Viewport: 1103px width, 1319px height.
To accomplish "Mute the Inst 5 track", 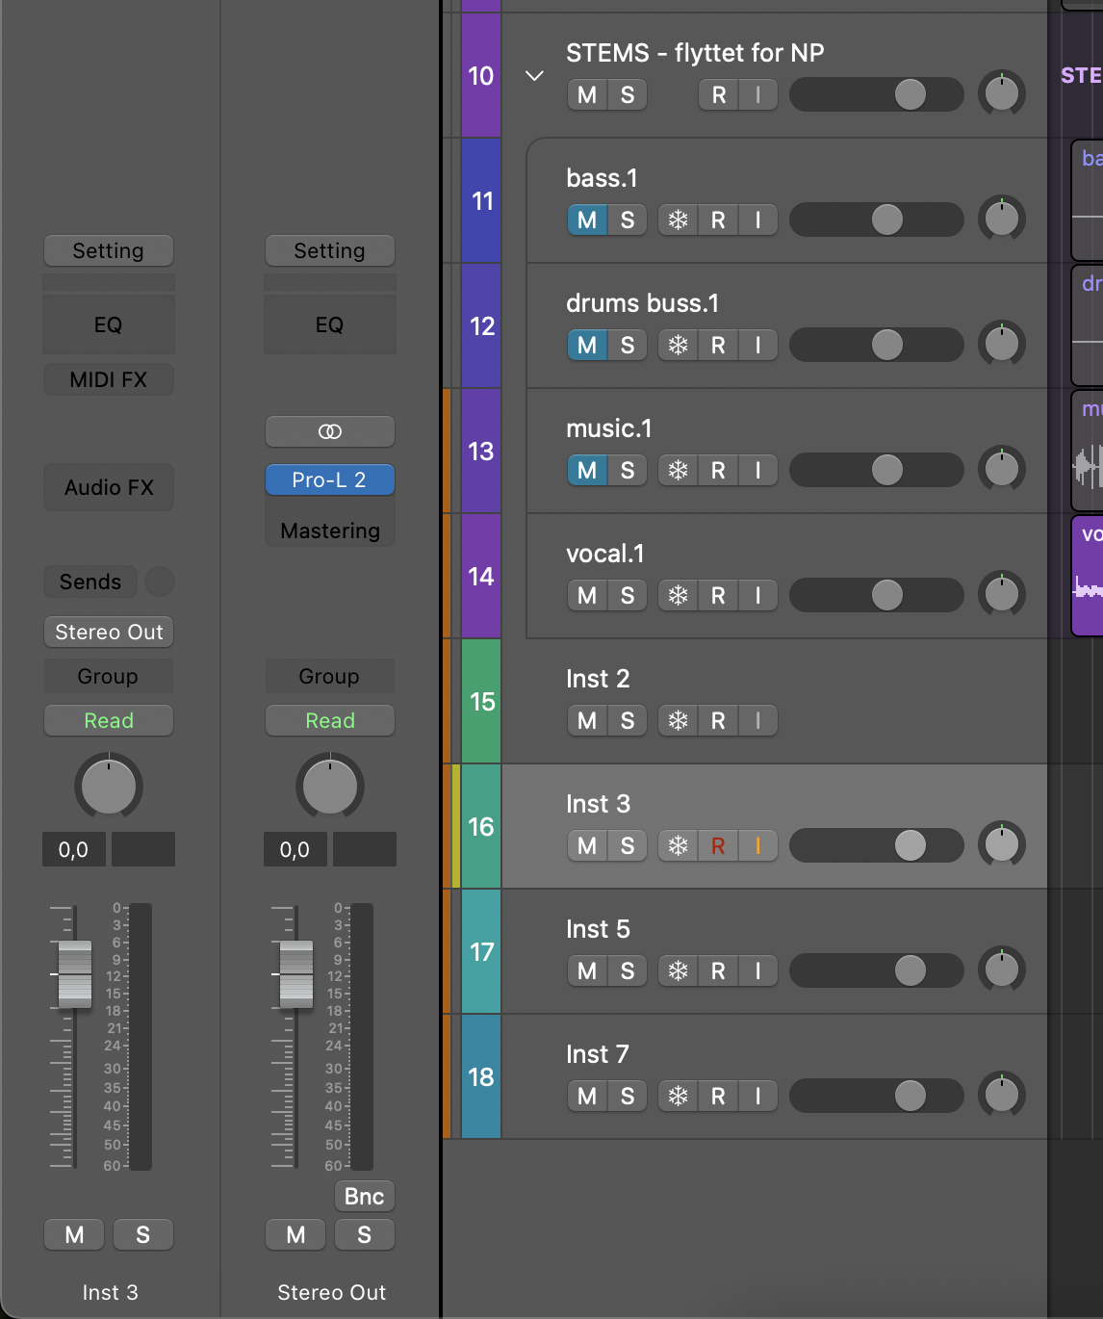I will click(x=587, y=970).
